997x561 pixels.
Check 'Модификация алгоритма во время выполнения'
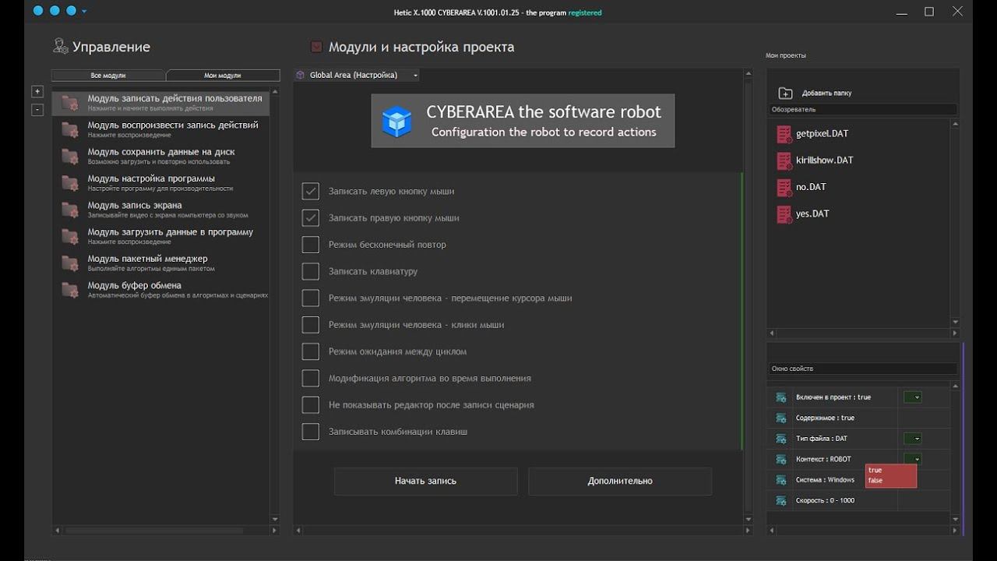[311, 378]
